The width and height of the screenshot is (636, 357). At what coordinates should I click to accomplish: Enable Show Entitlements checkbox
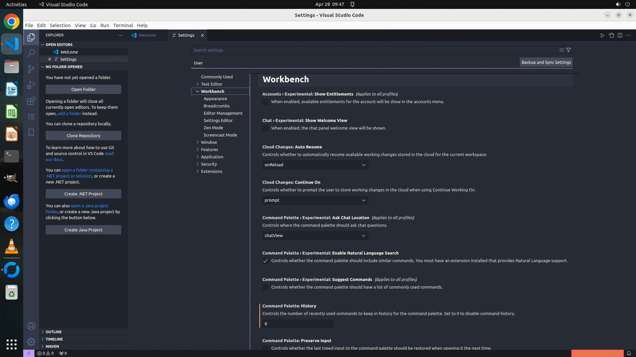265,102
